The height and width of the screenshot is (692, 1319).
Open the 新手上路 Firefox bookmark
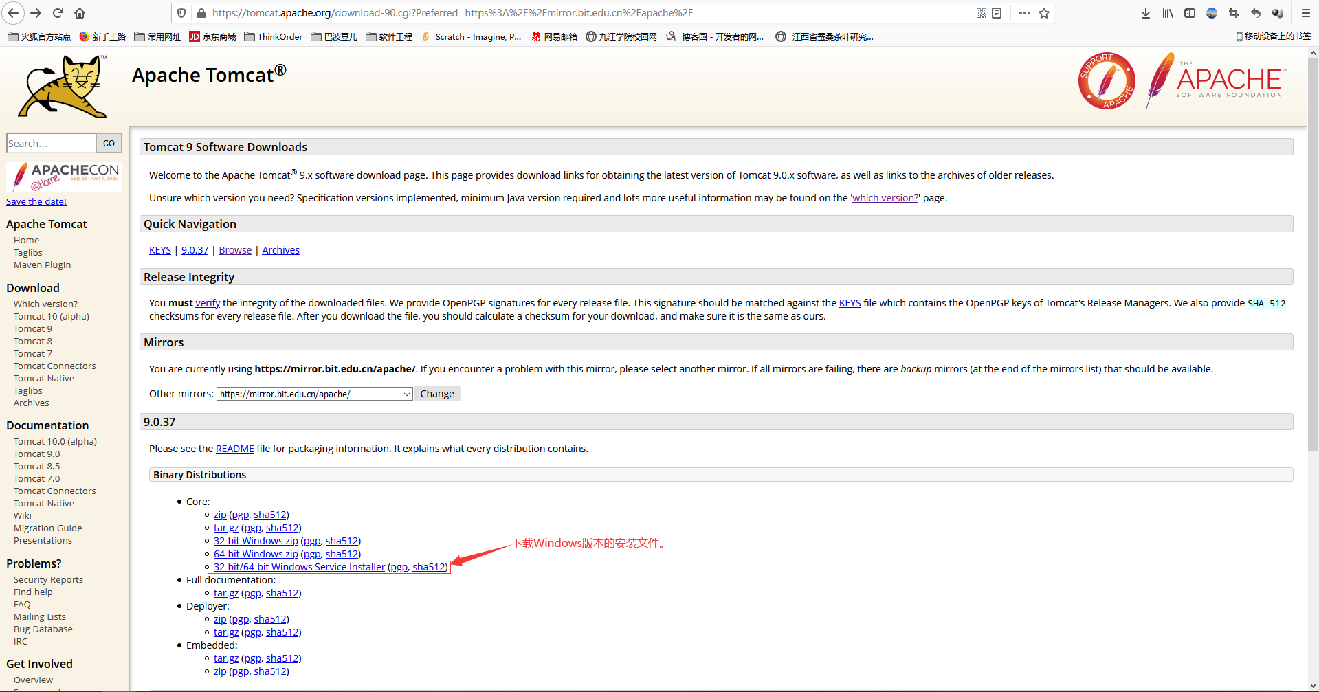102,36
